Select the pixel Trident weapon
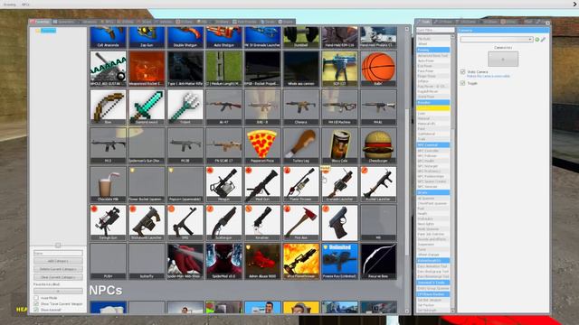 (x=185, y=107)
